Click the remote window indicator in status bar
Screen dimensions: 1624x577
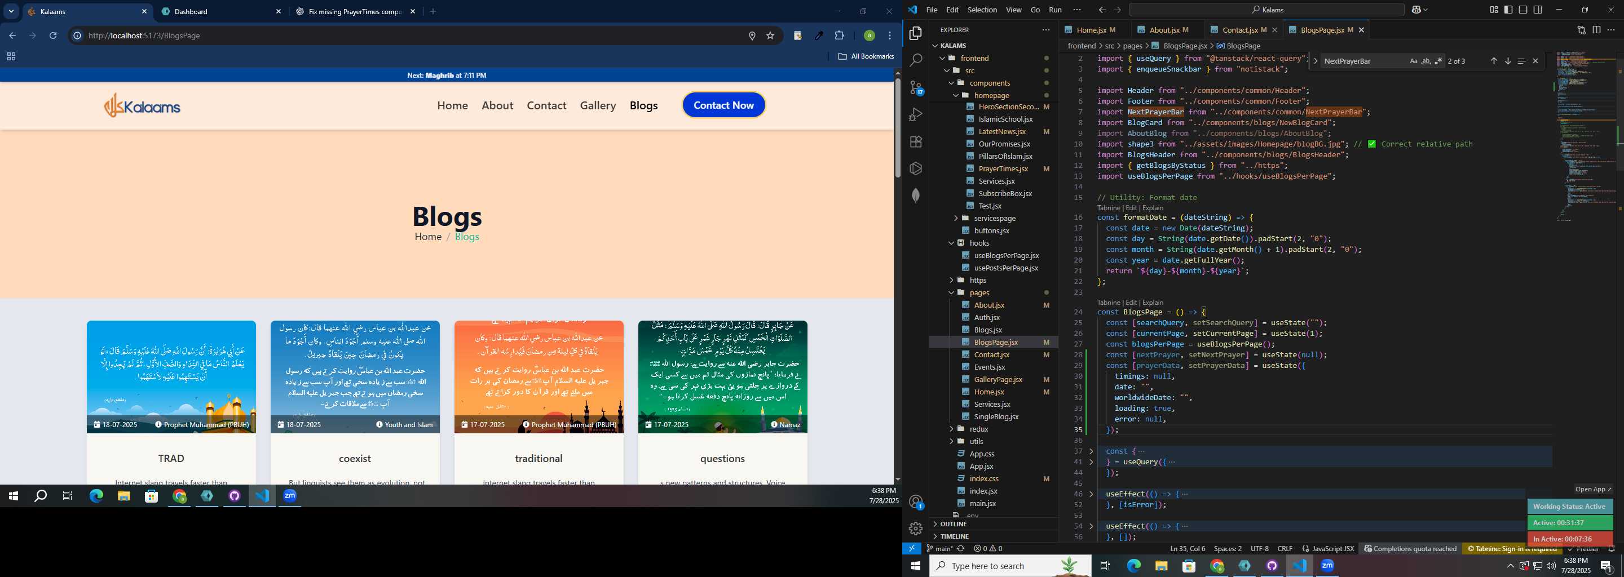(x=912, y=549)
